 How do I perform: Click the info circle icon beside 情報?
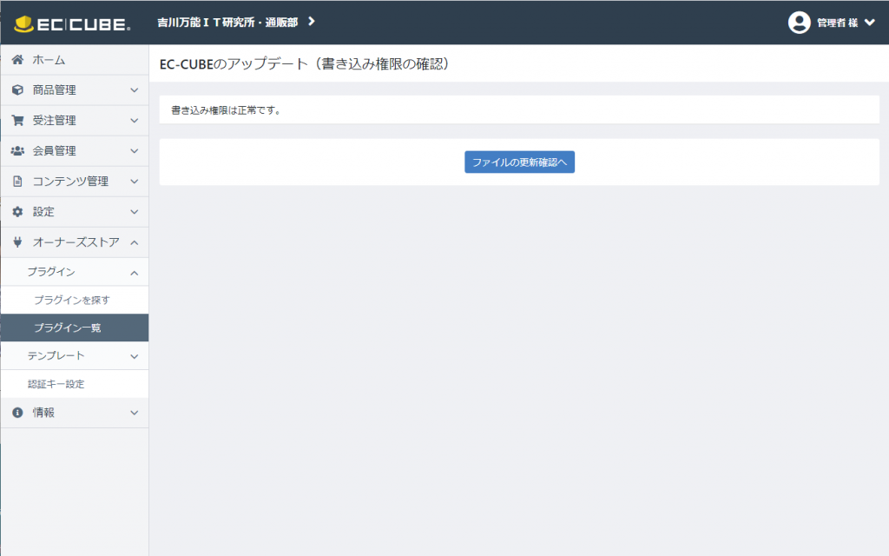tap(17, 413)
